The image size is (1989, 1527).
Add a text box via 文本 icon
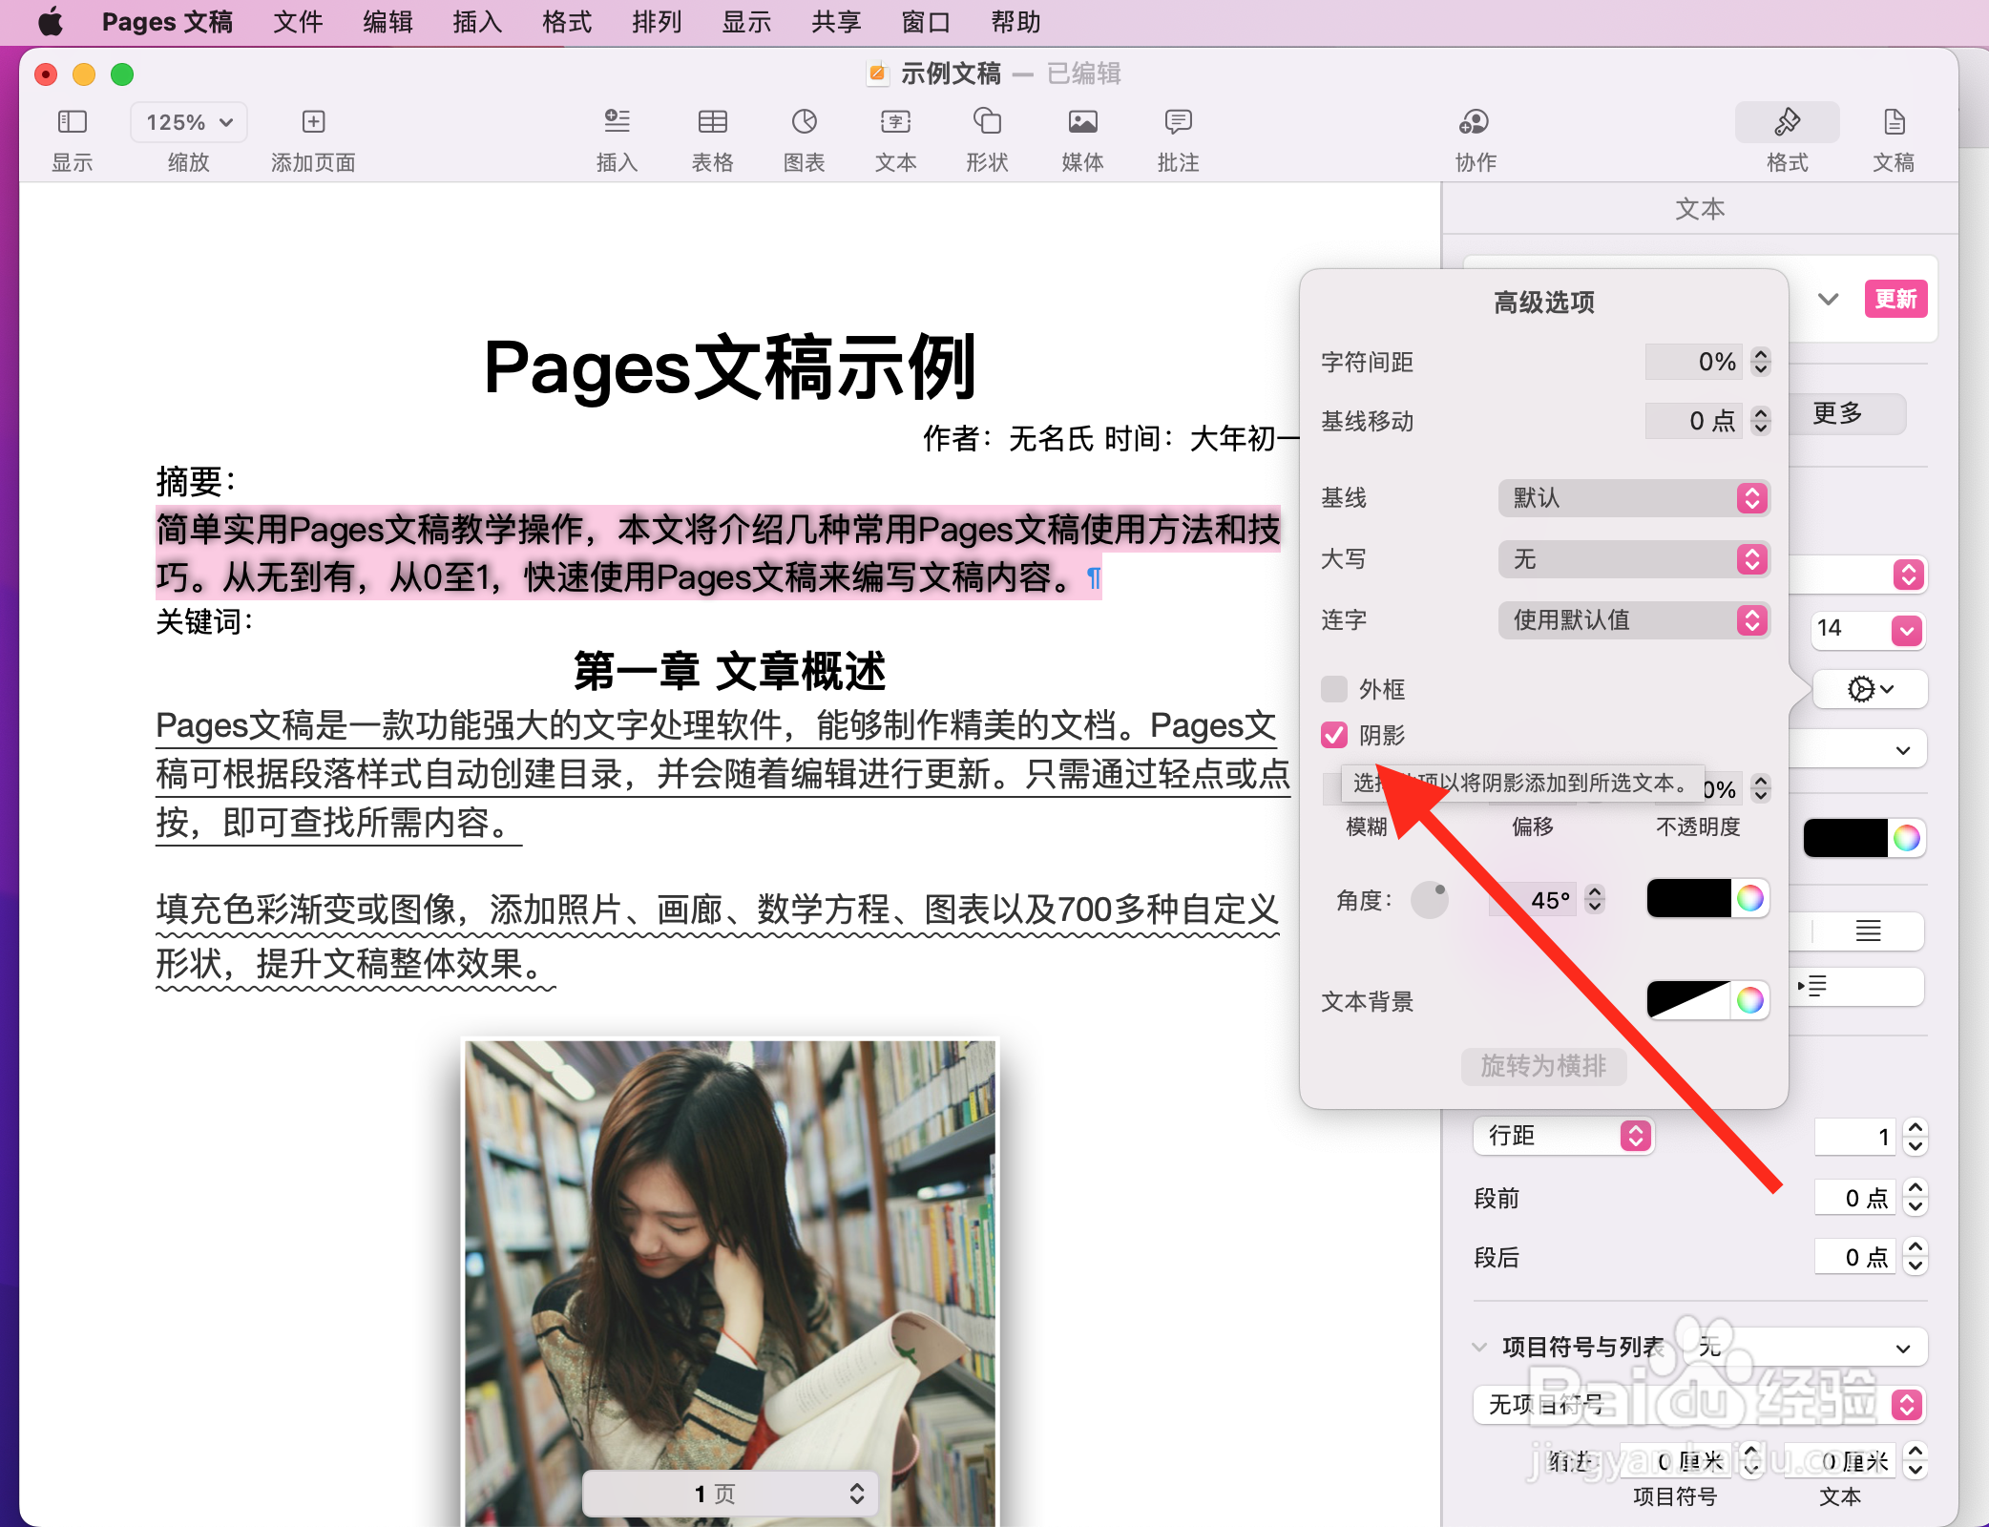pyautogui.click(x=895, y=122)
